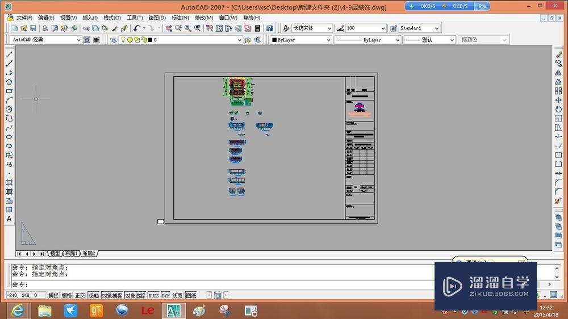Click the Cut scissors icon
Viewport: 568px width, 319px height.
(86, 28)
